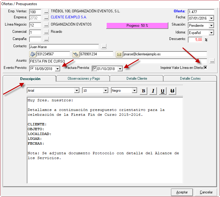The image size is (220, 197).
Task: Open the Factura Prevista date picker arrow
Action: [x=120, y=69]
